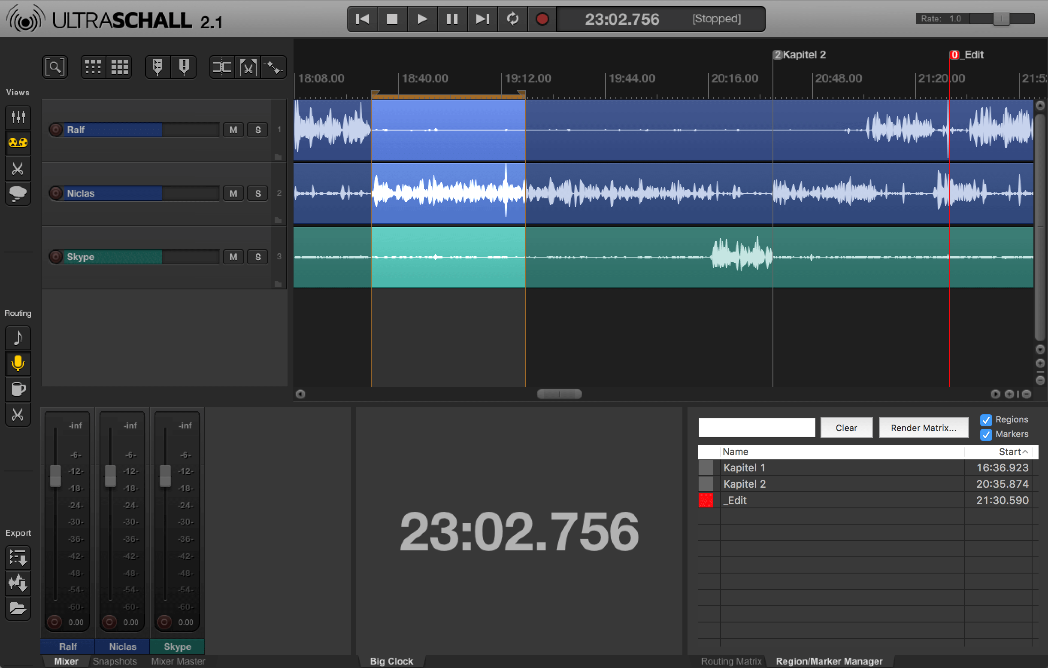Click the yellow microphone routing icon

[x=18, y=363]
